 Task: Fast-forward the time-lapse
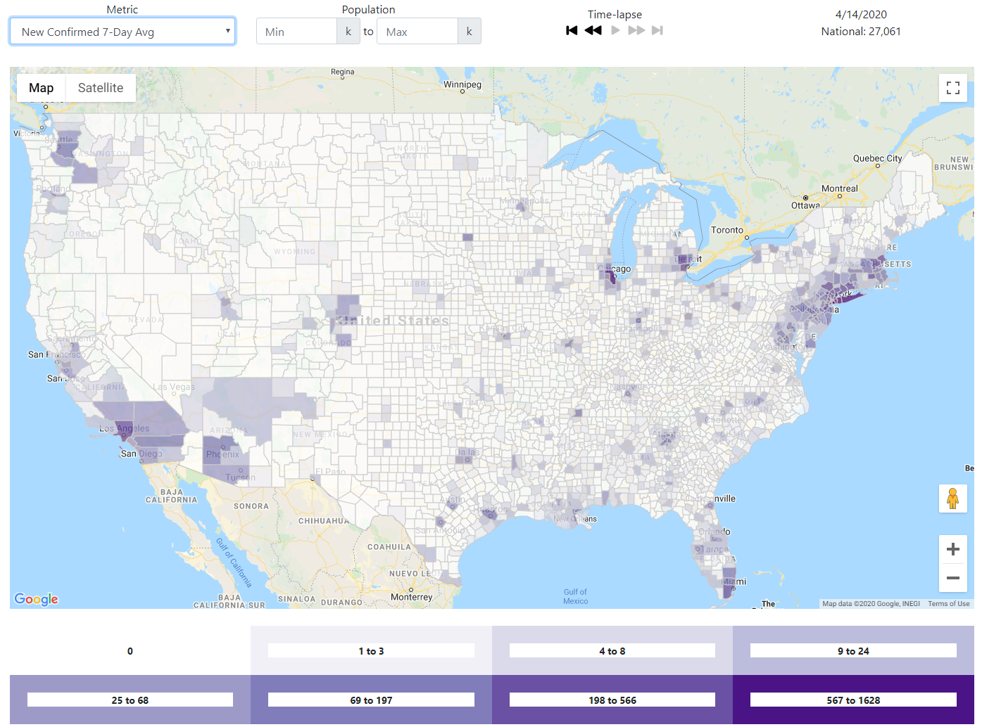click(x=636, y=30)
